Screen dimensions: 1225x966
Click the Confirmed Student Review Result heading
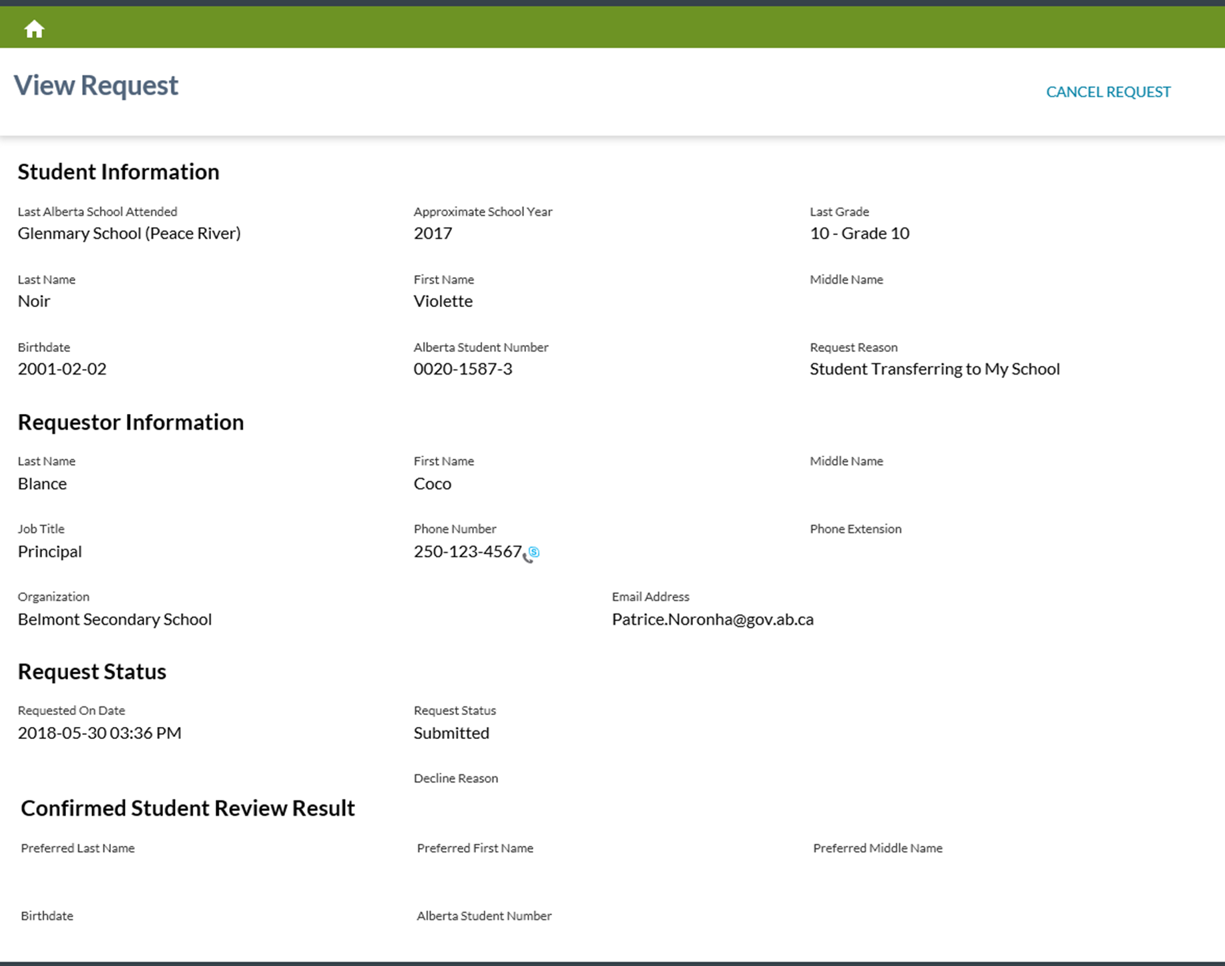click(x=188, y=808)
